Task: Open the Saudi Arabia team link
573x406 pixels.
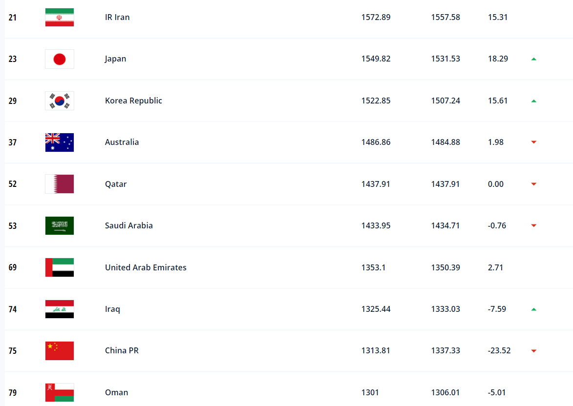Action: click(128, 225)
